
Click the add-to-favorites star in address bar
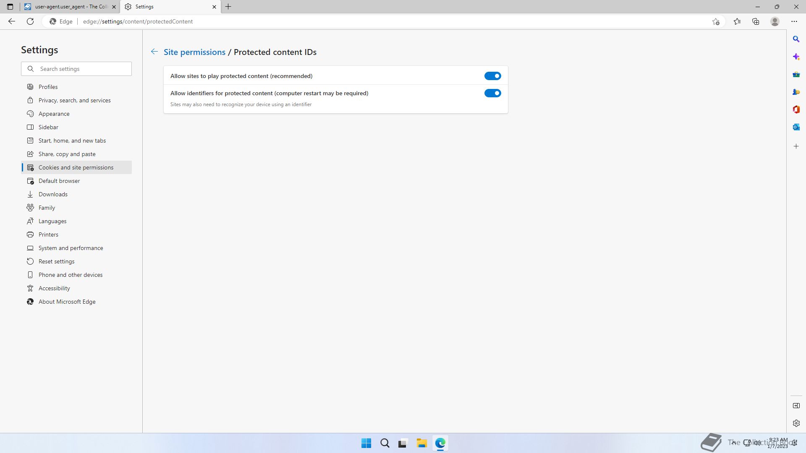point(716,21)
